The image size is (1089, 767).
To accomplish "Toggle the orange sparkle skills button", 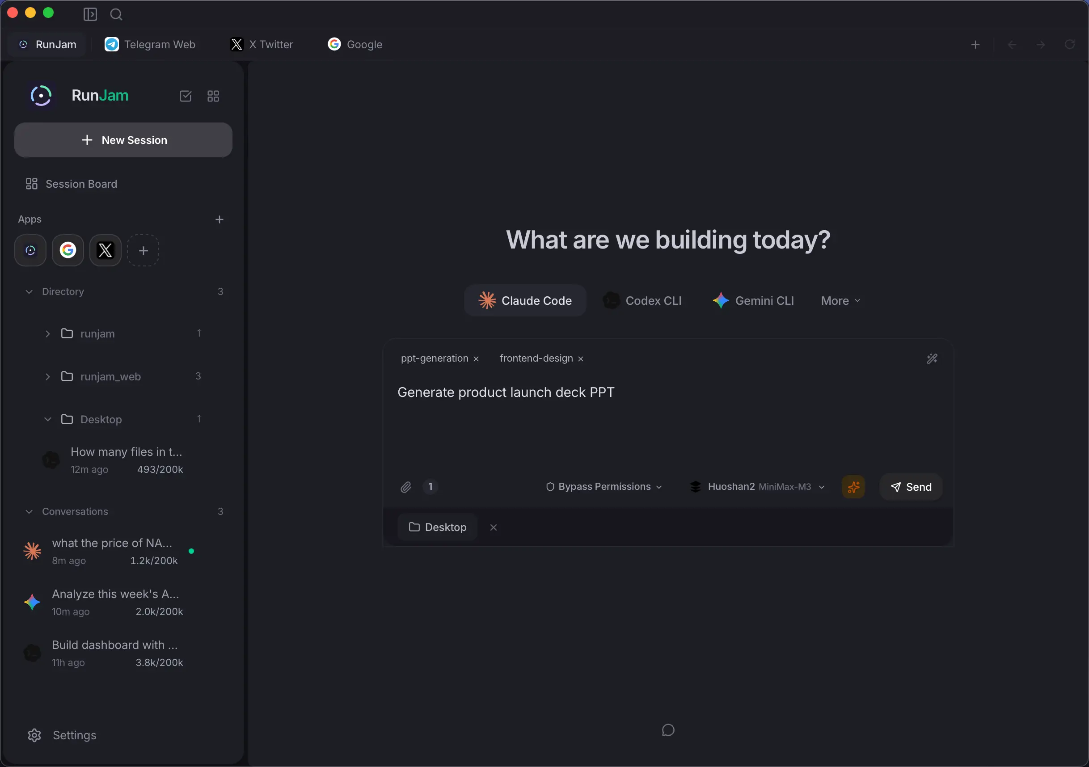I will (853, 487).
